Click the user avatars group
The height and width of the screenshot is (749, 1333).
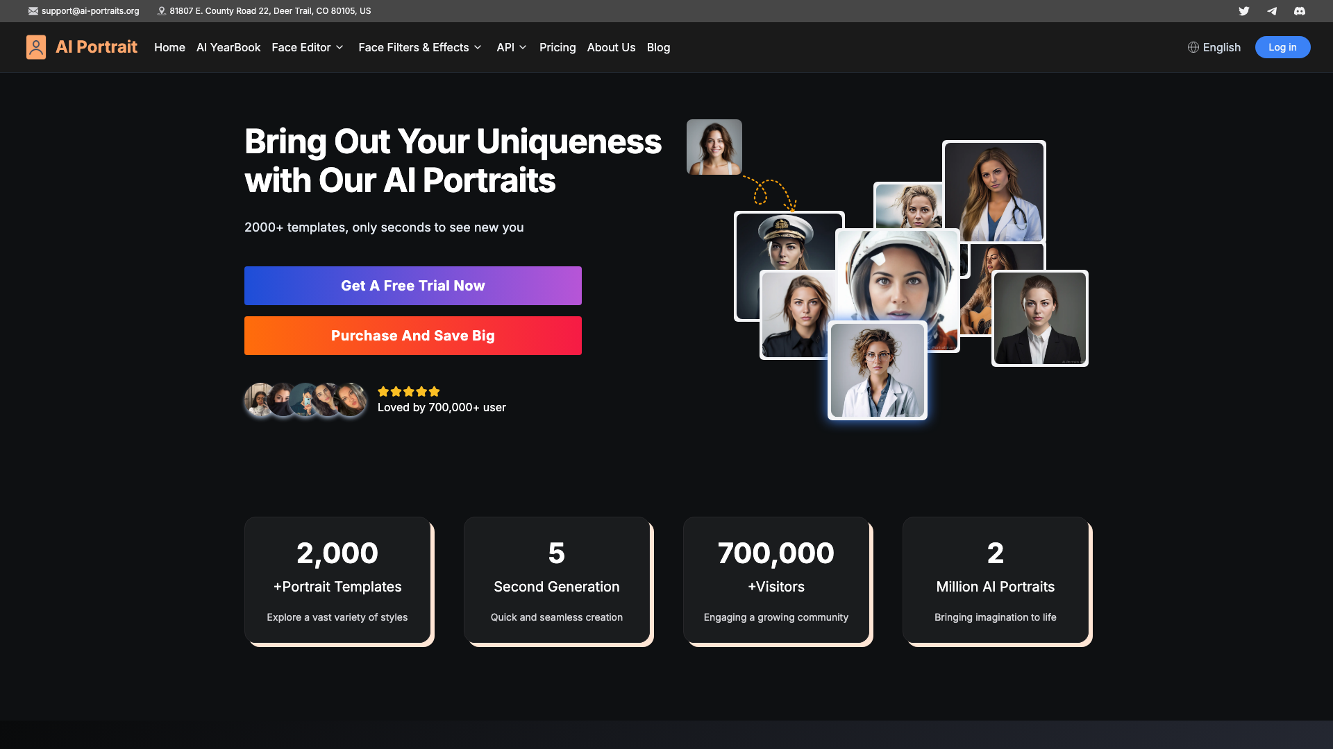point(305,400)
